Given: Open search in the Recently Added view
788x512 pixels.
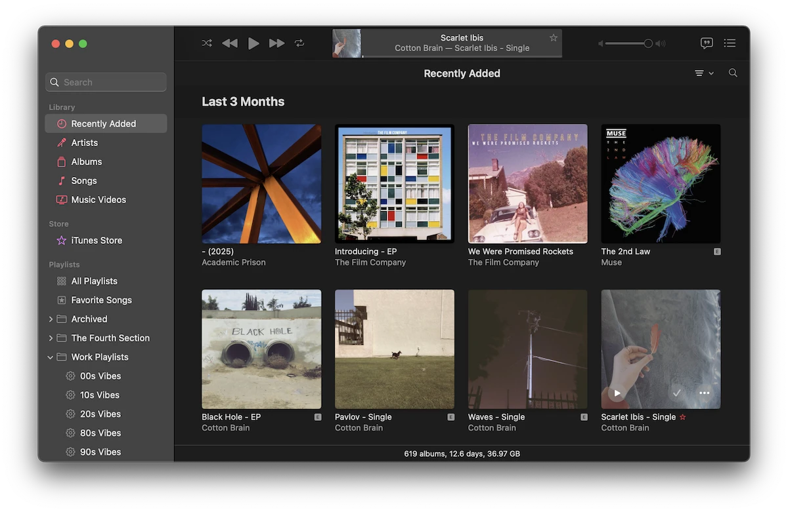Looking at the screenshot, I should click(x=733, y=73).
